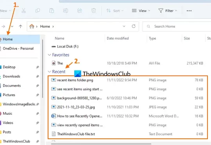The width and height of the screenshot is (211, 145).
Task: Click the Forward navigation arrow
Action: click(x=3, y=26)
